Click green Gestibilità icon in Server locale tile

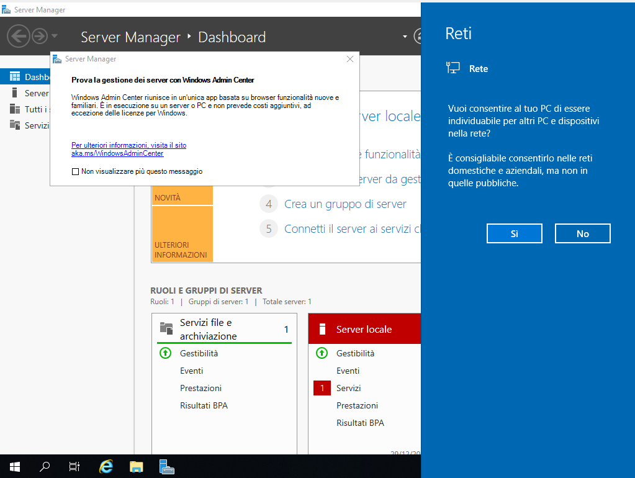(x=322, y=353)
